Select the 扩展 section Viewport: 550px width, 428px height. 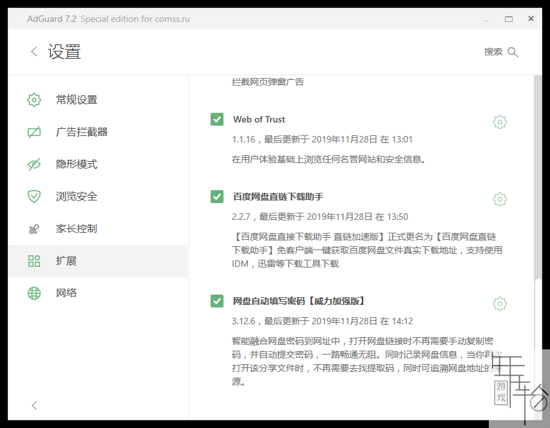(98, 261)
